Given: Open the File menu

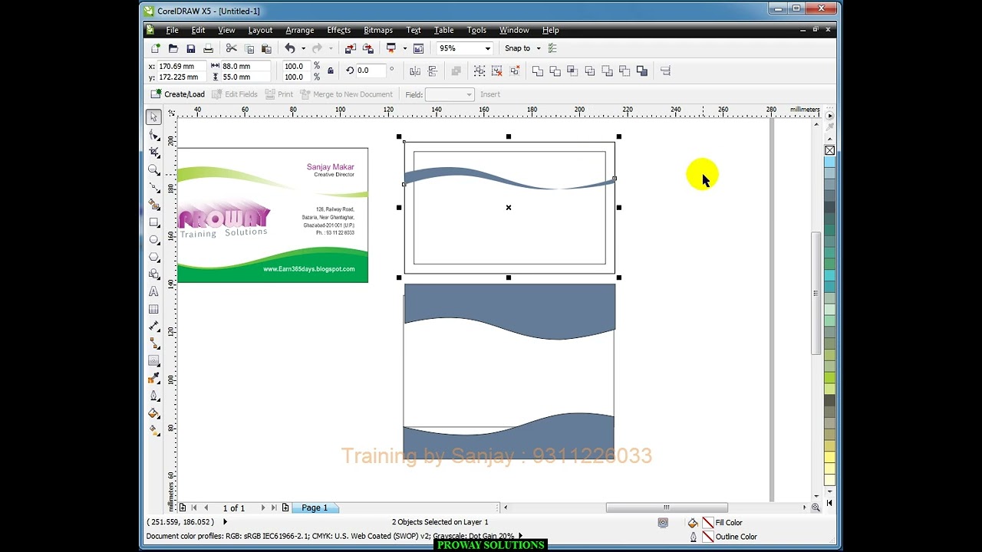Looking at the screenshot, I should pyautogui.click(x=172, y=30).
